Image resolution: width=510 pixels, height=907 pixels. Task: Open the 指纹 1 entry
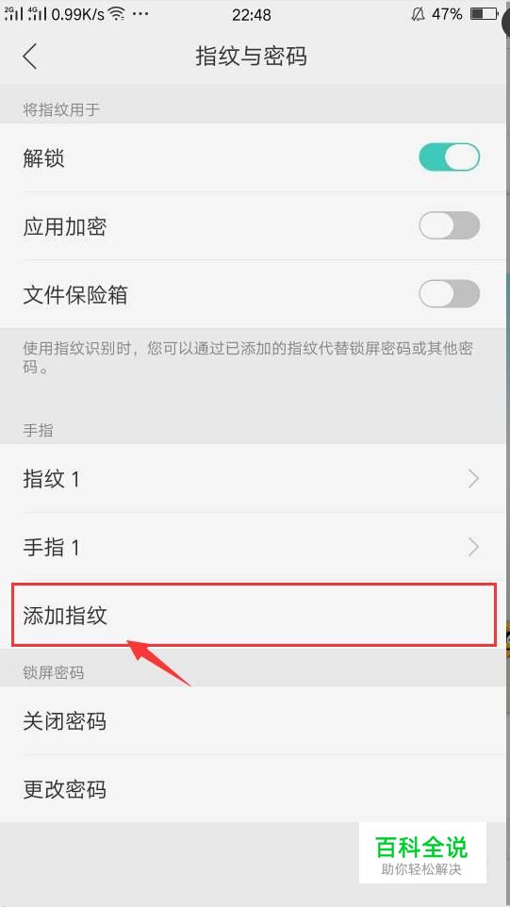(255, 478)
